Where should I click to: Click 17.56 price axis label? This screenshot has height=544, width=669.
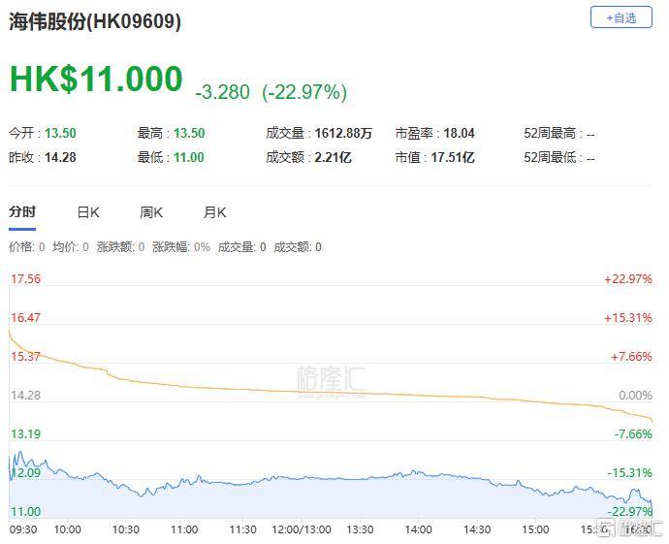coord(25,279)
